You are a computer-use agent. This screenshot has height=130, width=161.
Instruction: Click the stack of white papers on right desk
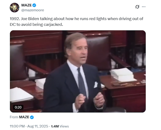coord(123,74)
